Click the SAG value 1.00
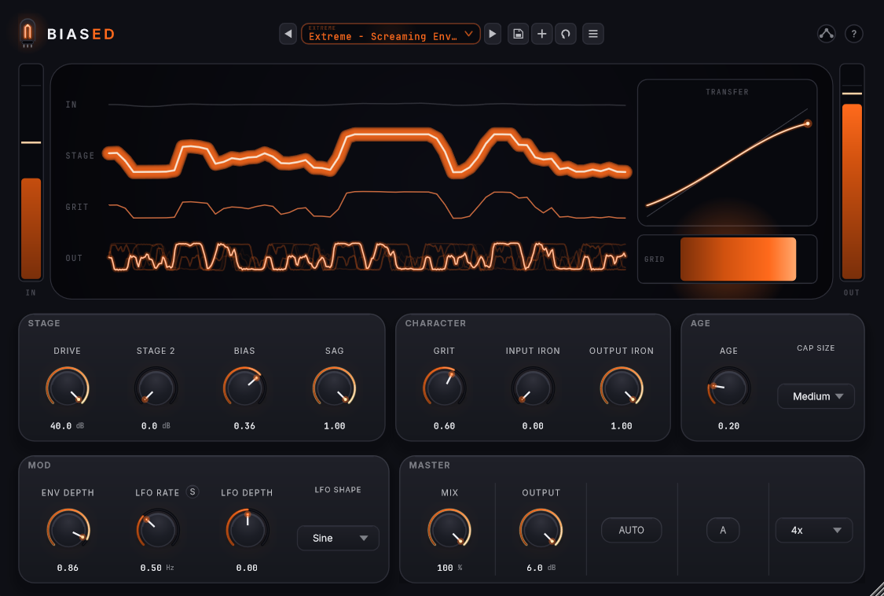The image size is (884, 596). click(x=334, y=426)
